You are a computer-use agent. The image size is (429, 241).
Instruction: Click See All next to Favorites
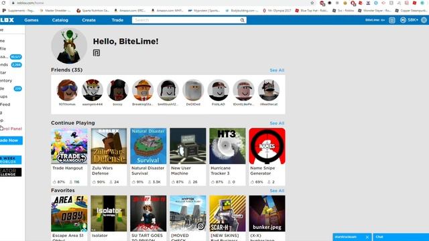(277, 190)
